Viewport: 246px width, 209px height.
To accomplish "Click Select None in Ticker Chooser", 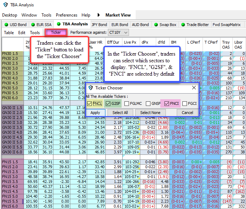I will click(x=150, y=113).
